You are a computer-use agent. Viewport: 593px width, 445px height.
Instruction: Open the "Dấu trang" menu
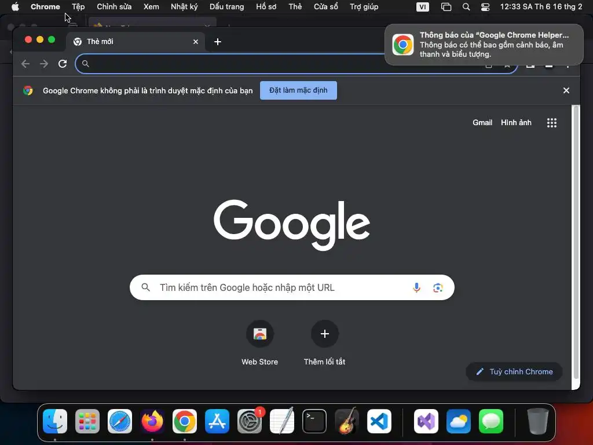tap(227, 7)
